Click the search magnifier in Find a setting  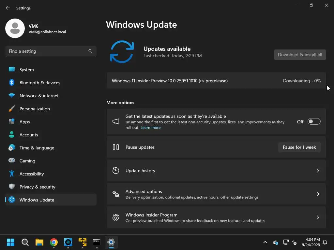tap(90, 51)
